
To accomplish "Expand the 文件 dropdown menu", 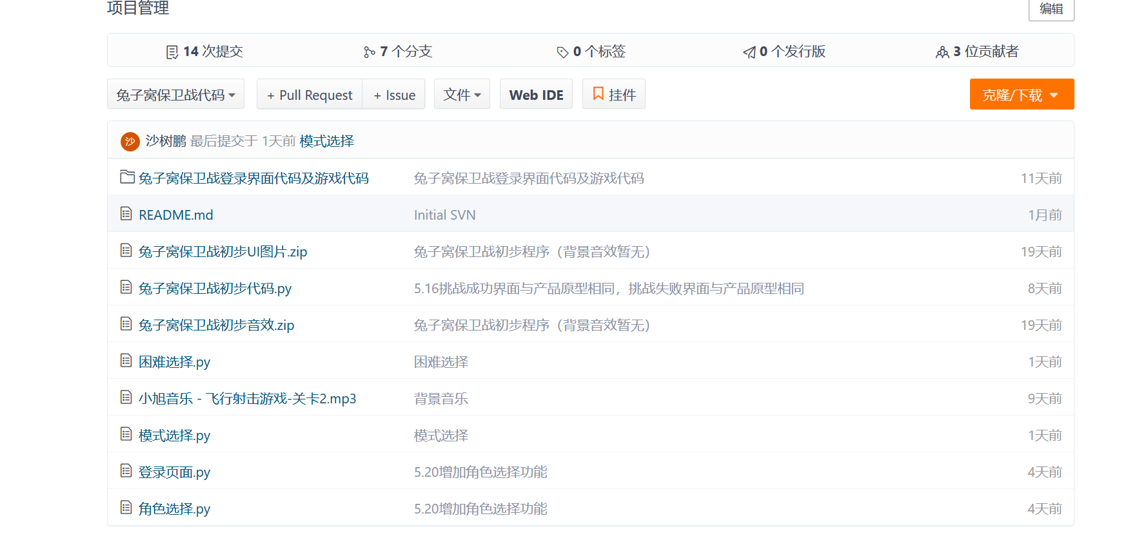I will click(x=462, y=94).
